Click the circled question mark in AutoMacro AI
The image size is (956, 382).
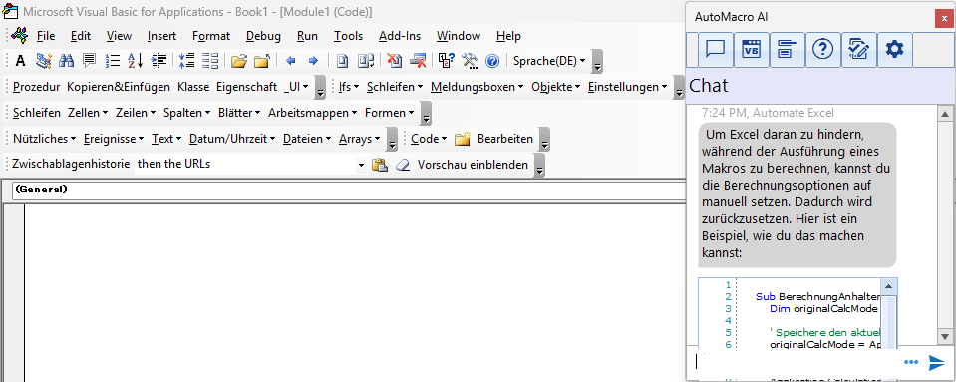tap(822, 50)
